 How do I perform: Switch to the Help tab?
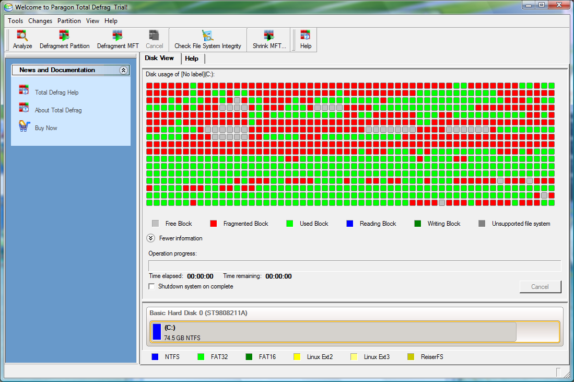pos(192,58)
